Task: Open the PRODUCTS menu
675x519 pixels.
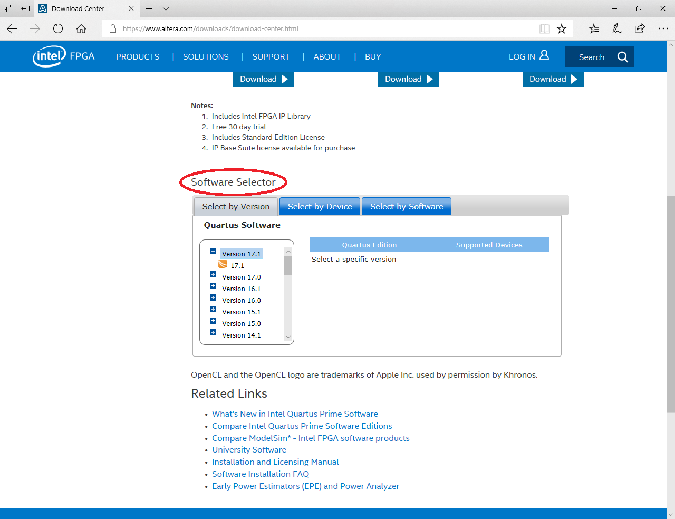Action: coord(138,57)
